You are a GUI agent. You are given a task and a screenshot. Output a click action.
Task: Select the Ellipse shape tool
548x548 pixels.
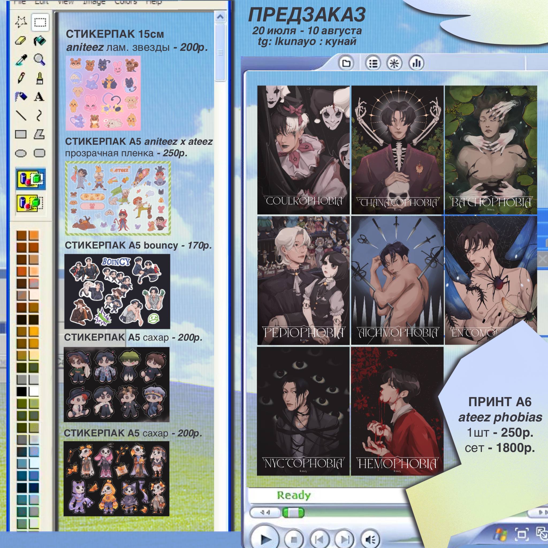21,153
